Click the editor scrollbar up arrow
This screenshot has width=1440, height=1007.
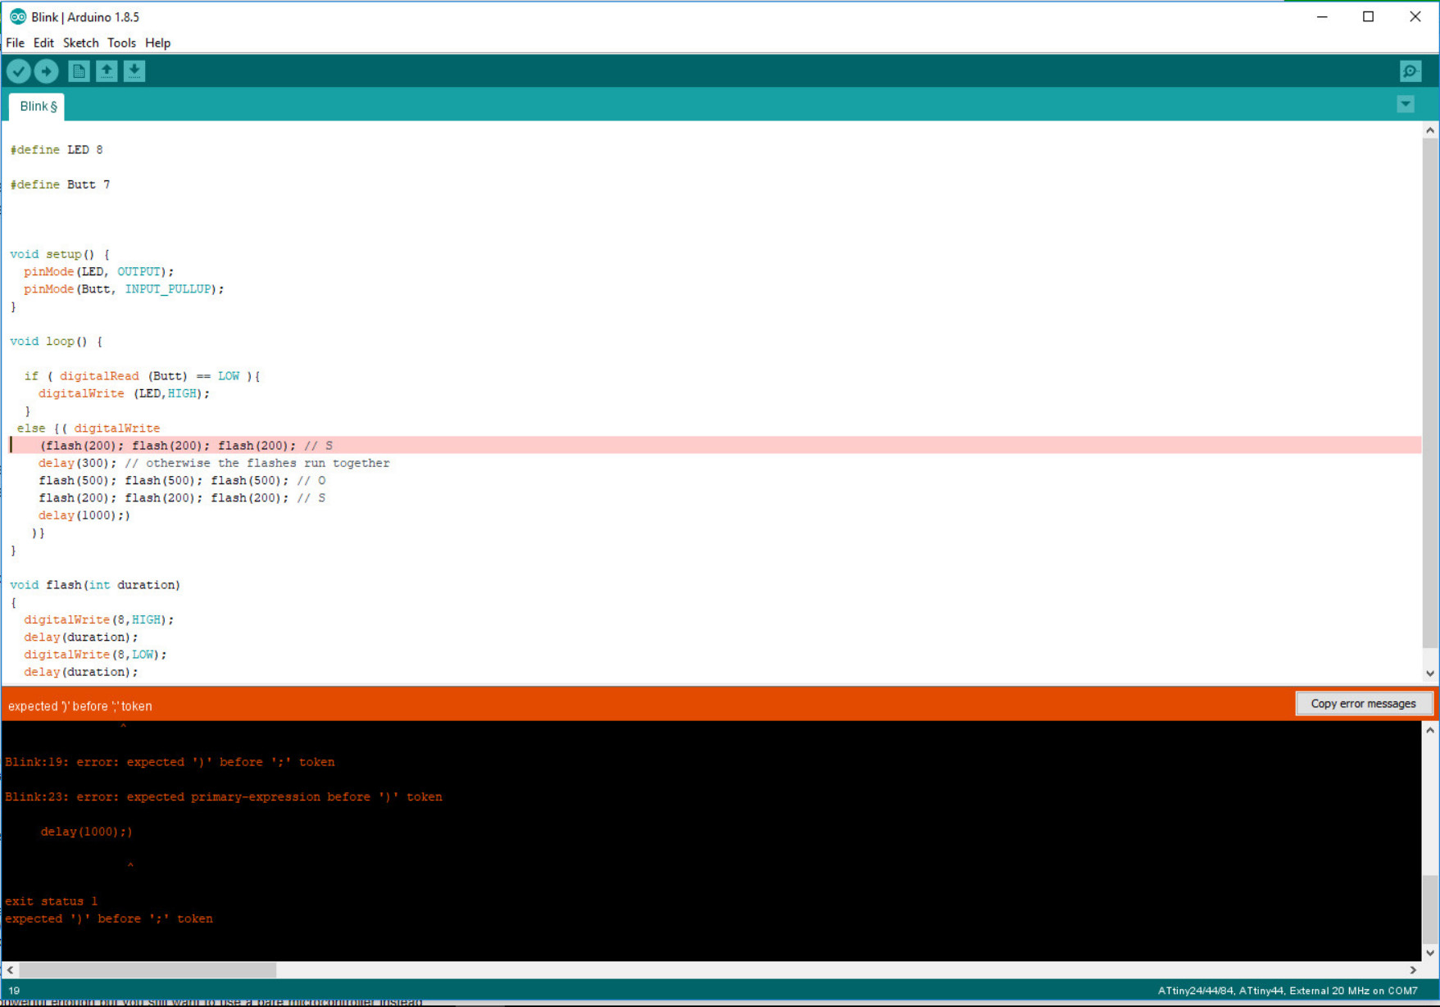(1430, 130)
